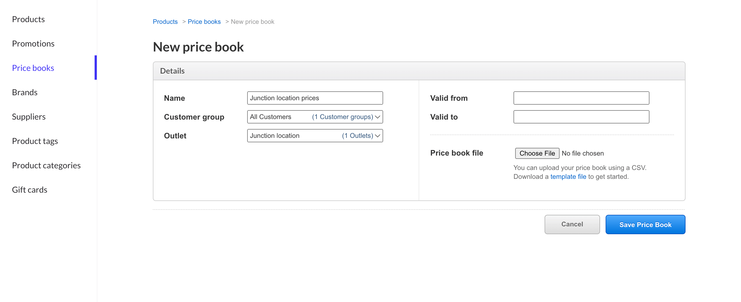Viewport: 741px width, 302px height.
Task: Click Price books breadcrumb link
Action: [204, 22]
